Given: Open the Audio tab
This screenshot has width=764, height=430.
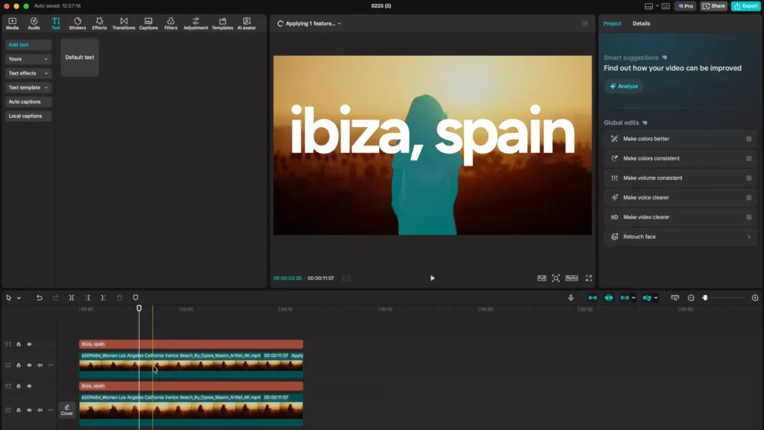Looking at the screenshot, I should click(34, 23).
